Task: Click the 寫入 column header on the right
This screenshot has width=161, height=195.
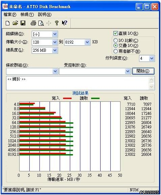Action: pyautogui.click(x=128, y=98)
